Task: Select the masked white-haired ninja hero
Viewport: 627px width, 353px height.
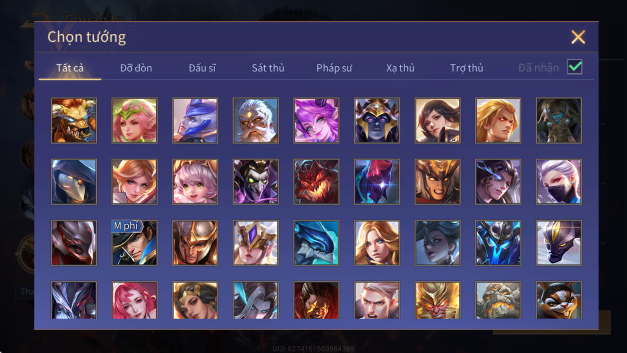Action: 559,182
